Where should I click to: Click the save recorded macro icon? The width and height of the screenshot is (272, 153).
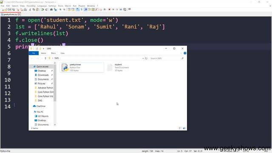tap(125, 9)
